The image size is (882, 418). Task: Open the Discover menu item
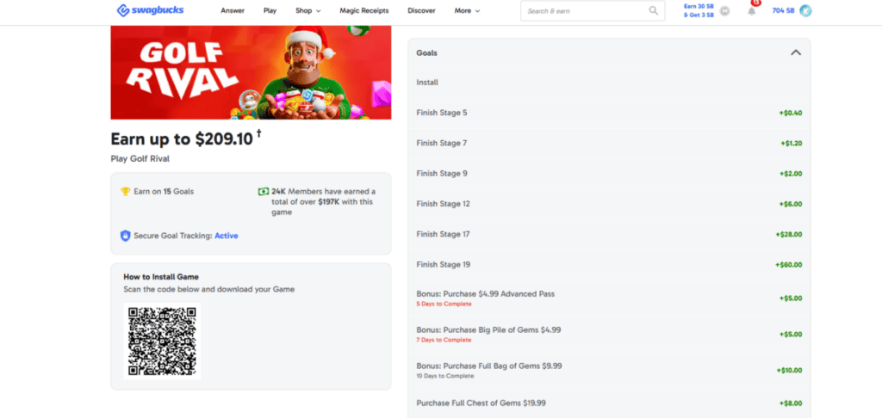pyautogui.click(x=421, y=11)
